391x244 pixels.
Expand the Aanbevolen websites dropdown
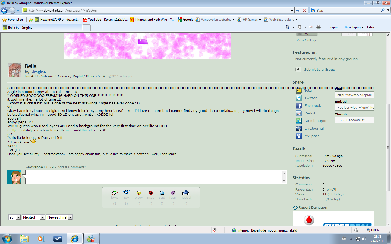pos(233,20)
